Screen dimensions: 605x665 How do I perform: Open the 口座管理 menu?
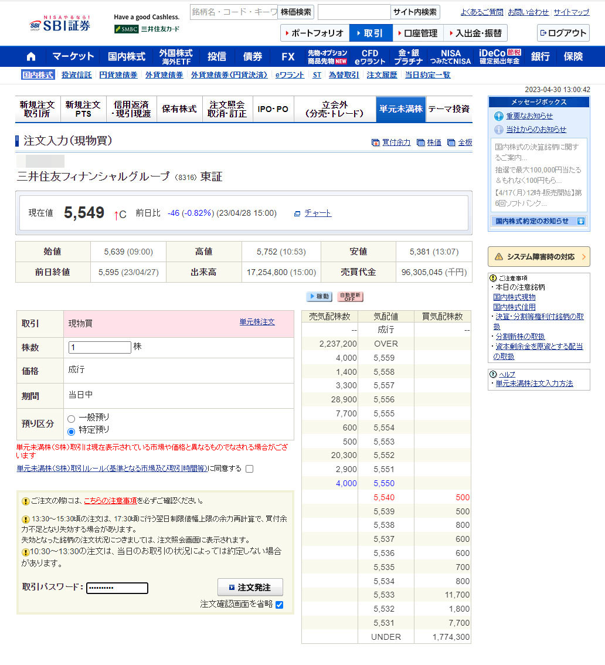pyautogui.click(x=417, y=33)
